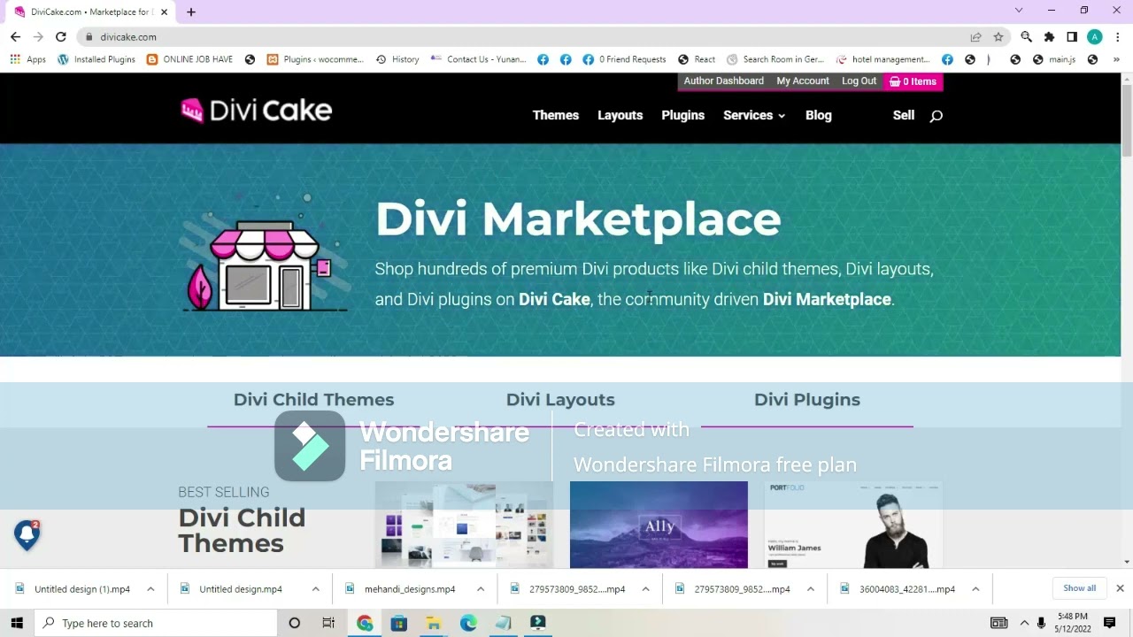Viewport: 1133px width, 637px height.
Task: Click Show all downloads button
Action: tap(1079, 588)
